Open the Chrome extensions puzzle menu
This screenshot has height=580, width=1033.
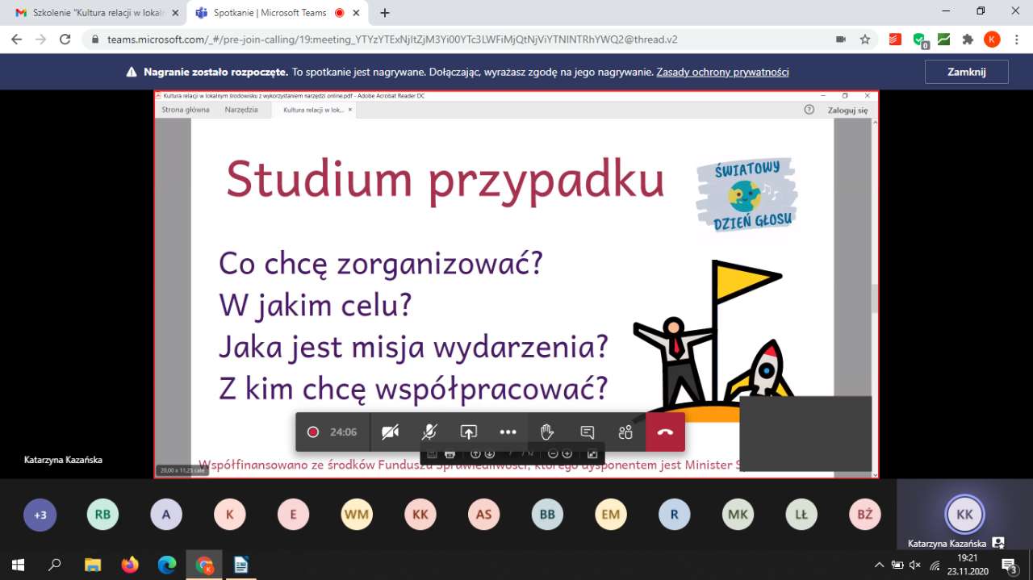(968, 39)
